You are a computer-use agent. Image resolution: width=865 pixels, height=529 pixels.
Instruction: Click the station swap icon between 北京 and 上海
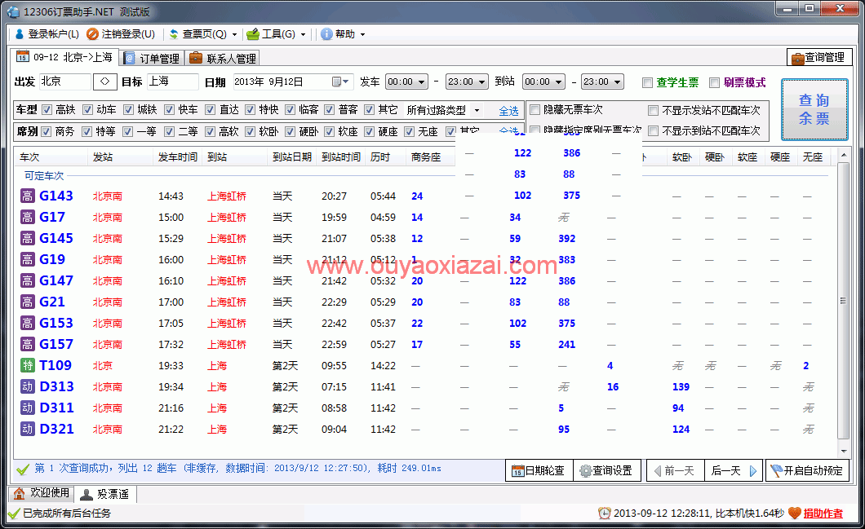tap(104, 82)
